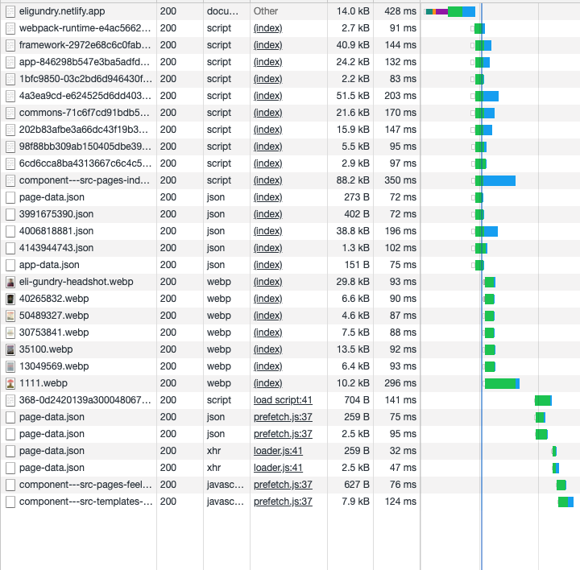Click the file icon for app-data.json
Image resolution: width=580 pixels, height=570 pixels.
point(10,266)
